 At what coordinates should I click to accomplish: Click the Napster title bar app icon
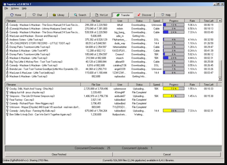point(5,4)
